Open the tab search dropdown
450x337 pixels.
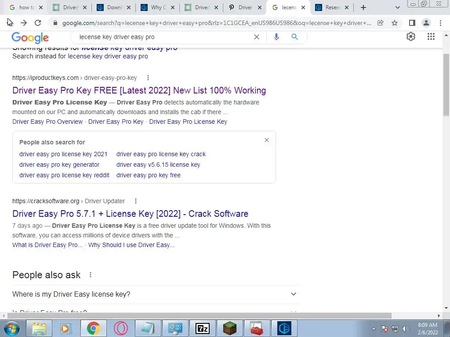pyautogui.click(x=397, y=7)
